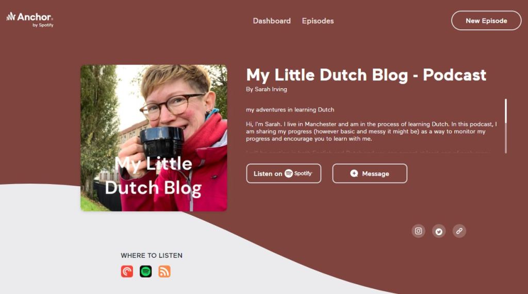This screenshot has width=528, height=294.
Task: Open the orange RSS feed icon
Action: 164,271
